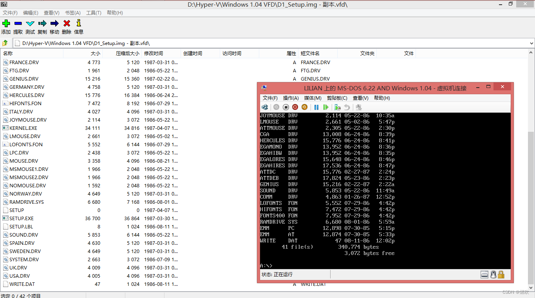
Task: Sort by 压缩后大小 column header
Action: click(x=122, y=53)
